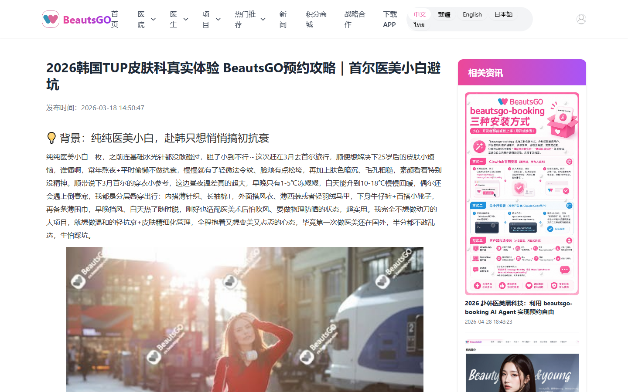Viewport: 628px width, 392px height.
Task: Switch language to ไทย
Action: pyautogui.click(x=419, y=25)
